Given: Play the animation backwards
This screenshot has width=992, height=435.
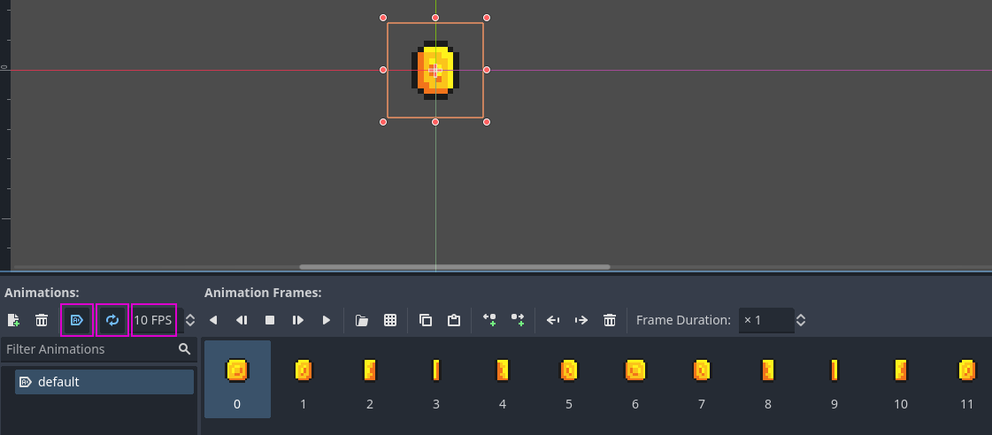Looking at the screenshot, I should pos(213,320).
